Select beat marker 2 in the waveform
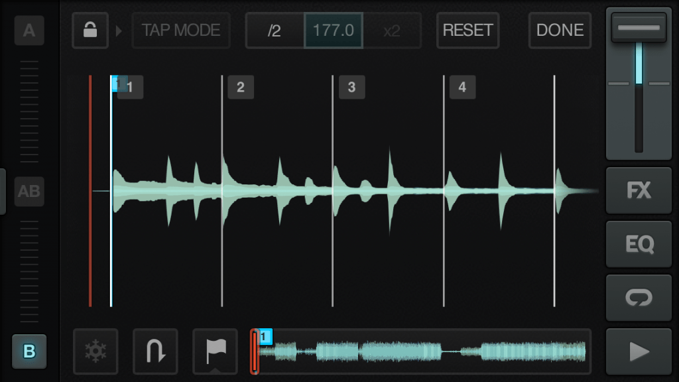 pyautogui.click(x=240, y=87)
